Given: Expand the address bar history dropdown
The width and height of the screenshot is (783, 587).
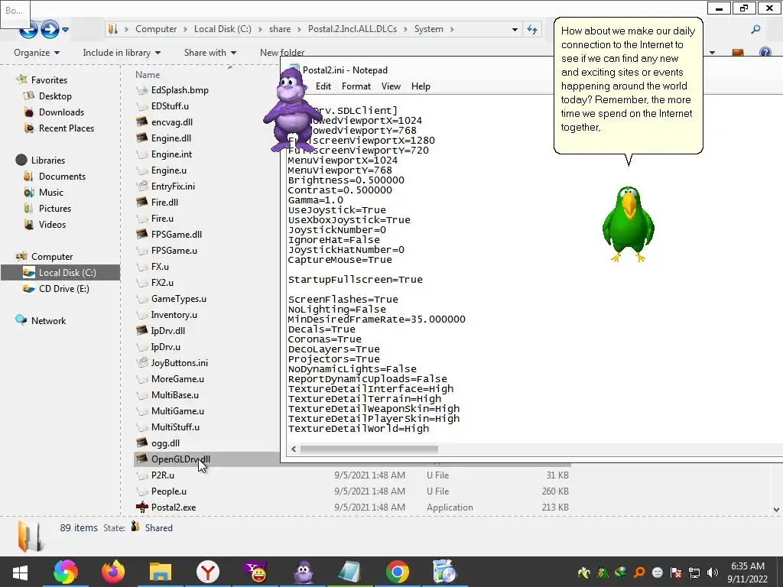Looking at the screenshot, I should (x=515, y=30).
